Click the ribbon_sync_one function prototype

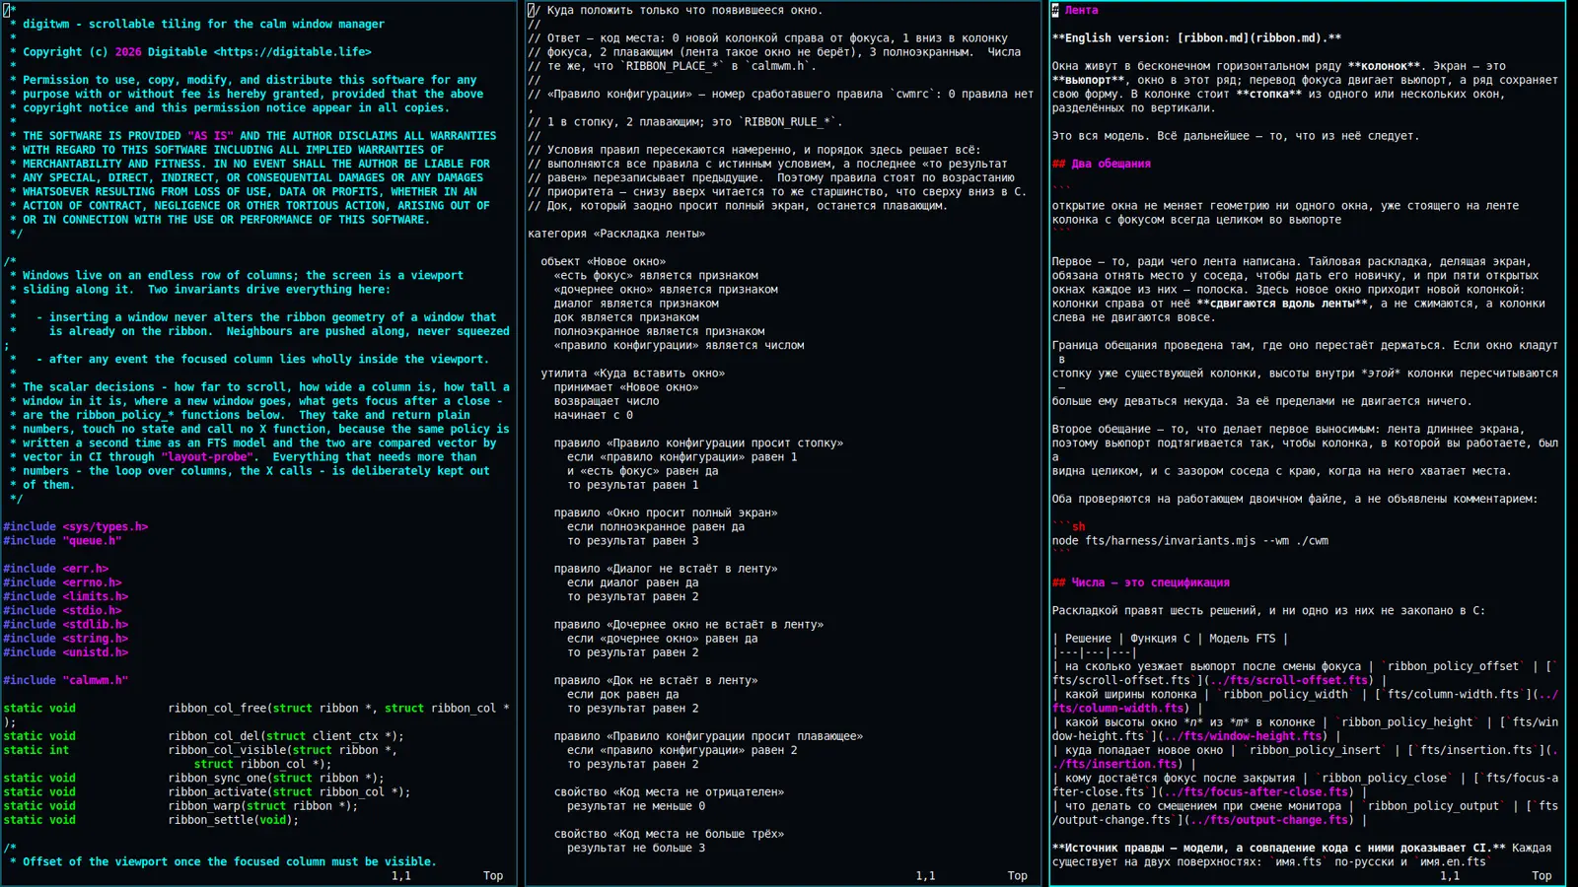[194, 779]
